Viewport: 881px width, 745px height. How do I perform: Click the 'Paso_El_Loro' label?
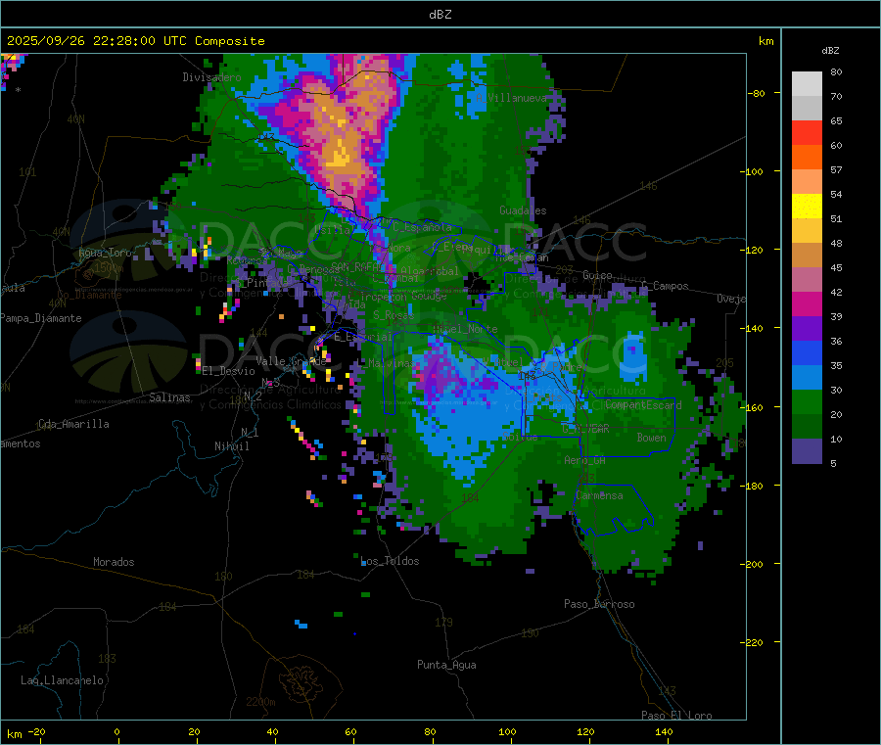pos(677,716)
